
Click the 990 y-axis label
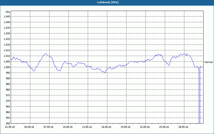[x=8, y=78]
